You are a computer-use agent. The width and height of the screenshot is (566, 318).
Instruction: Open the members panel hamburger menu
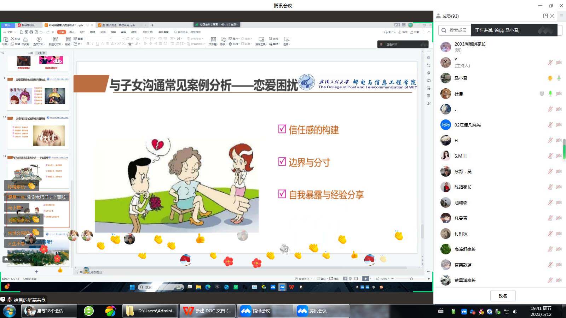tap(561, 16)
